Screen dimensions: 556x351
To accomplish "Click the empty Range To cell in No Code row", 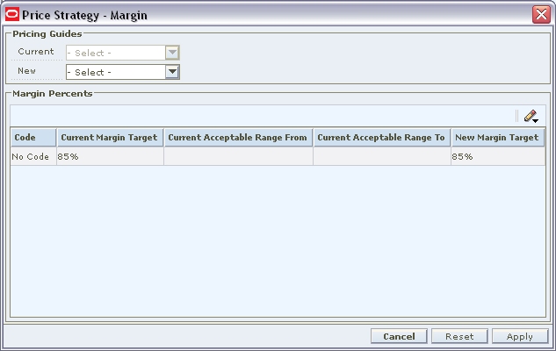I will click(382, 156).
